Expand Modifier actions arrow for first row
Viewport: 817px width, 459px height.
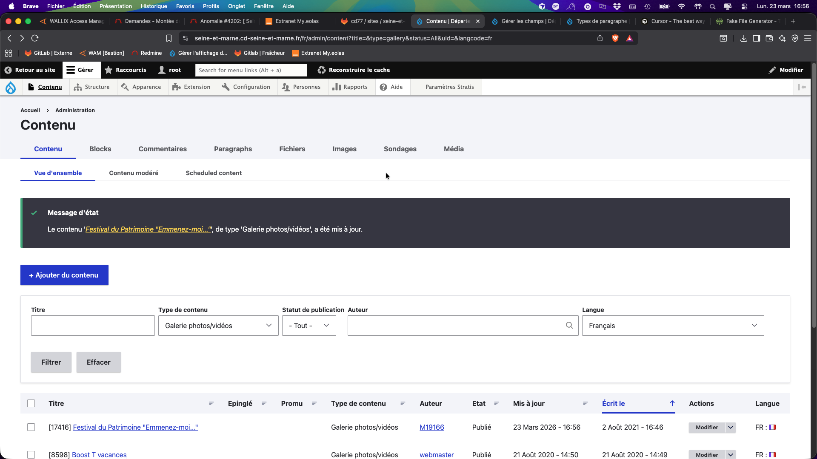[731, 428]
